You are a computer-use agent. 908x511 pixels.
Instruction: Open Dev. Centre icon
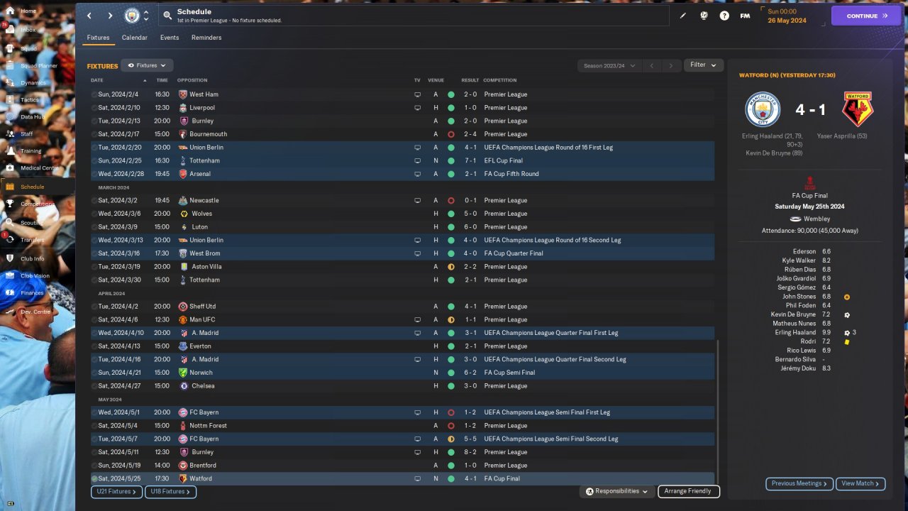[10, 312]
